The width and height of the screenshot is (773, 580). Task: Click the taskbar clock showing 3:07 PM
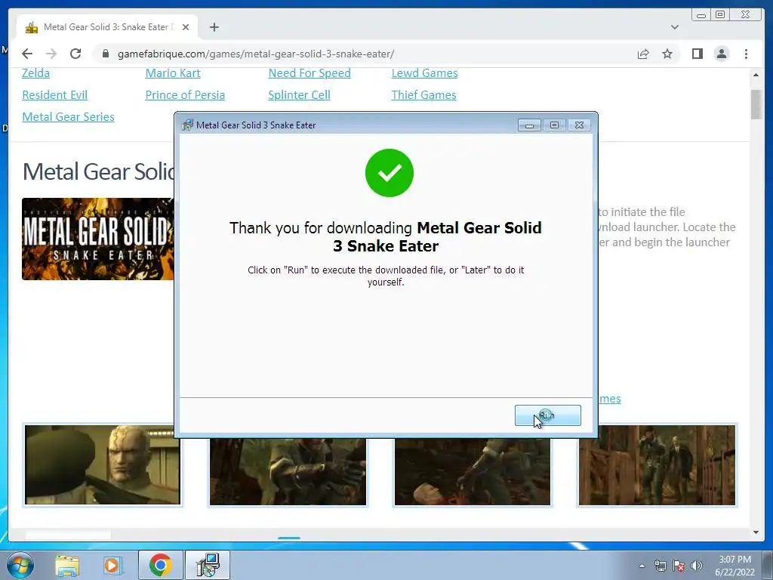(735, 566)
